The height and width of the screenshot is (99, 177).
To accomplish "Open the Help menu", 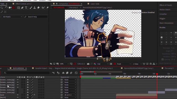I will (x=50, y=1).
